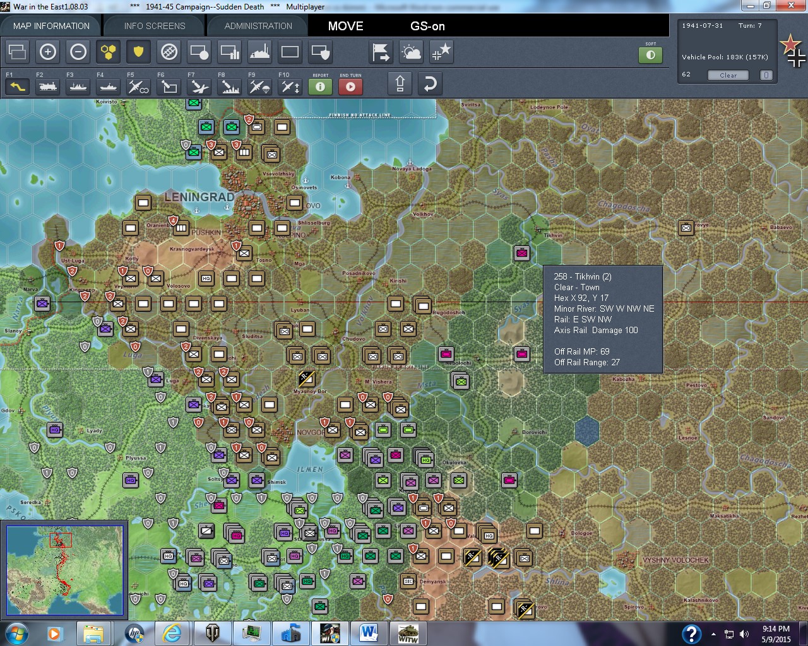Screen dimensions: 808x646
Task: Click the Clear button in the turn panel
Action: (728, 75)
